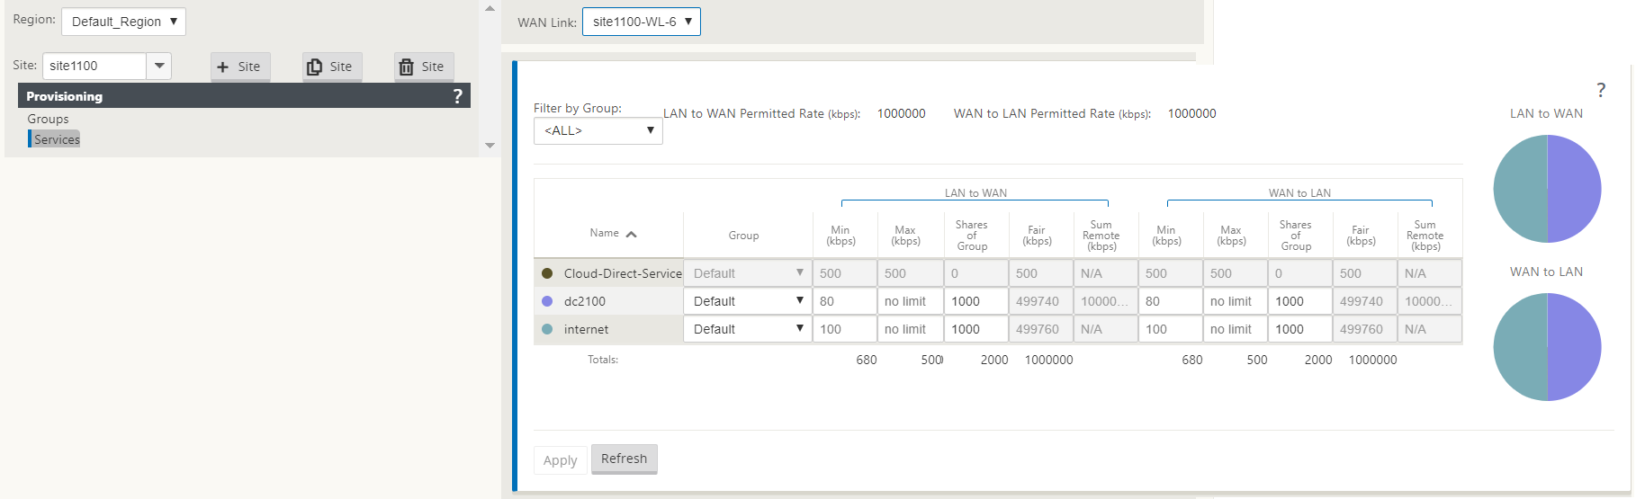Click the Refresh button
The height and width of the screenshot is (499, 1636).
coord(625,459)
